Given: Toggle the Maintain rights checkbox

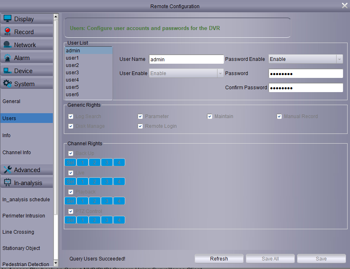Looking at the screenshot, I should tap(210, 116).
